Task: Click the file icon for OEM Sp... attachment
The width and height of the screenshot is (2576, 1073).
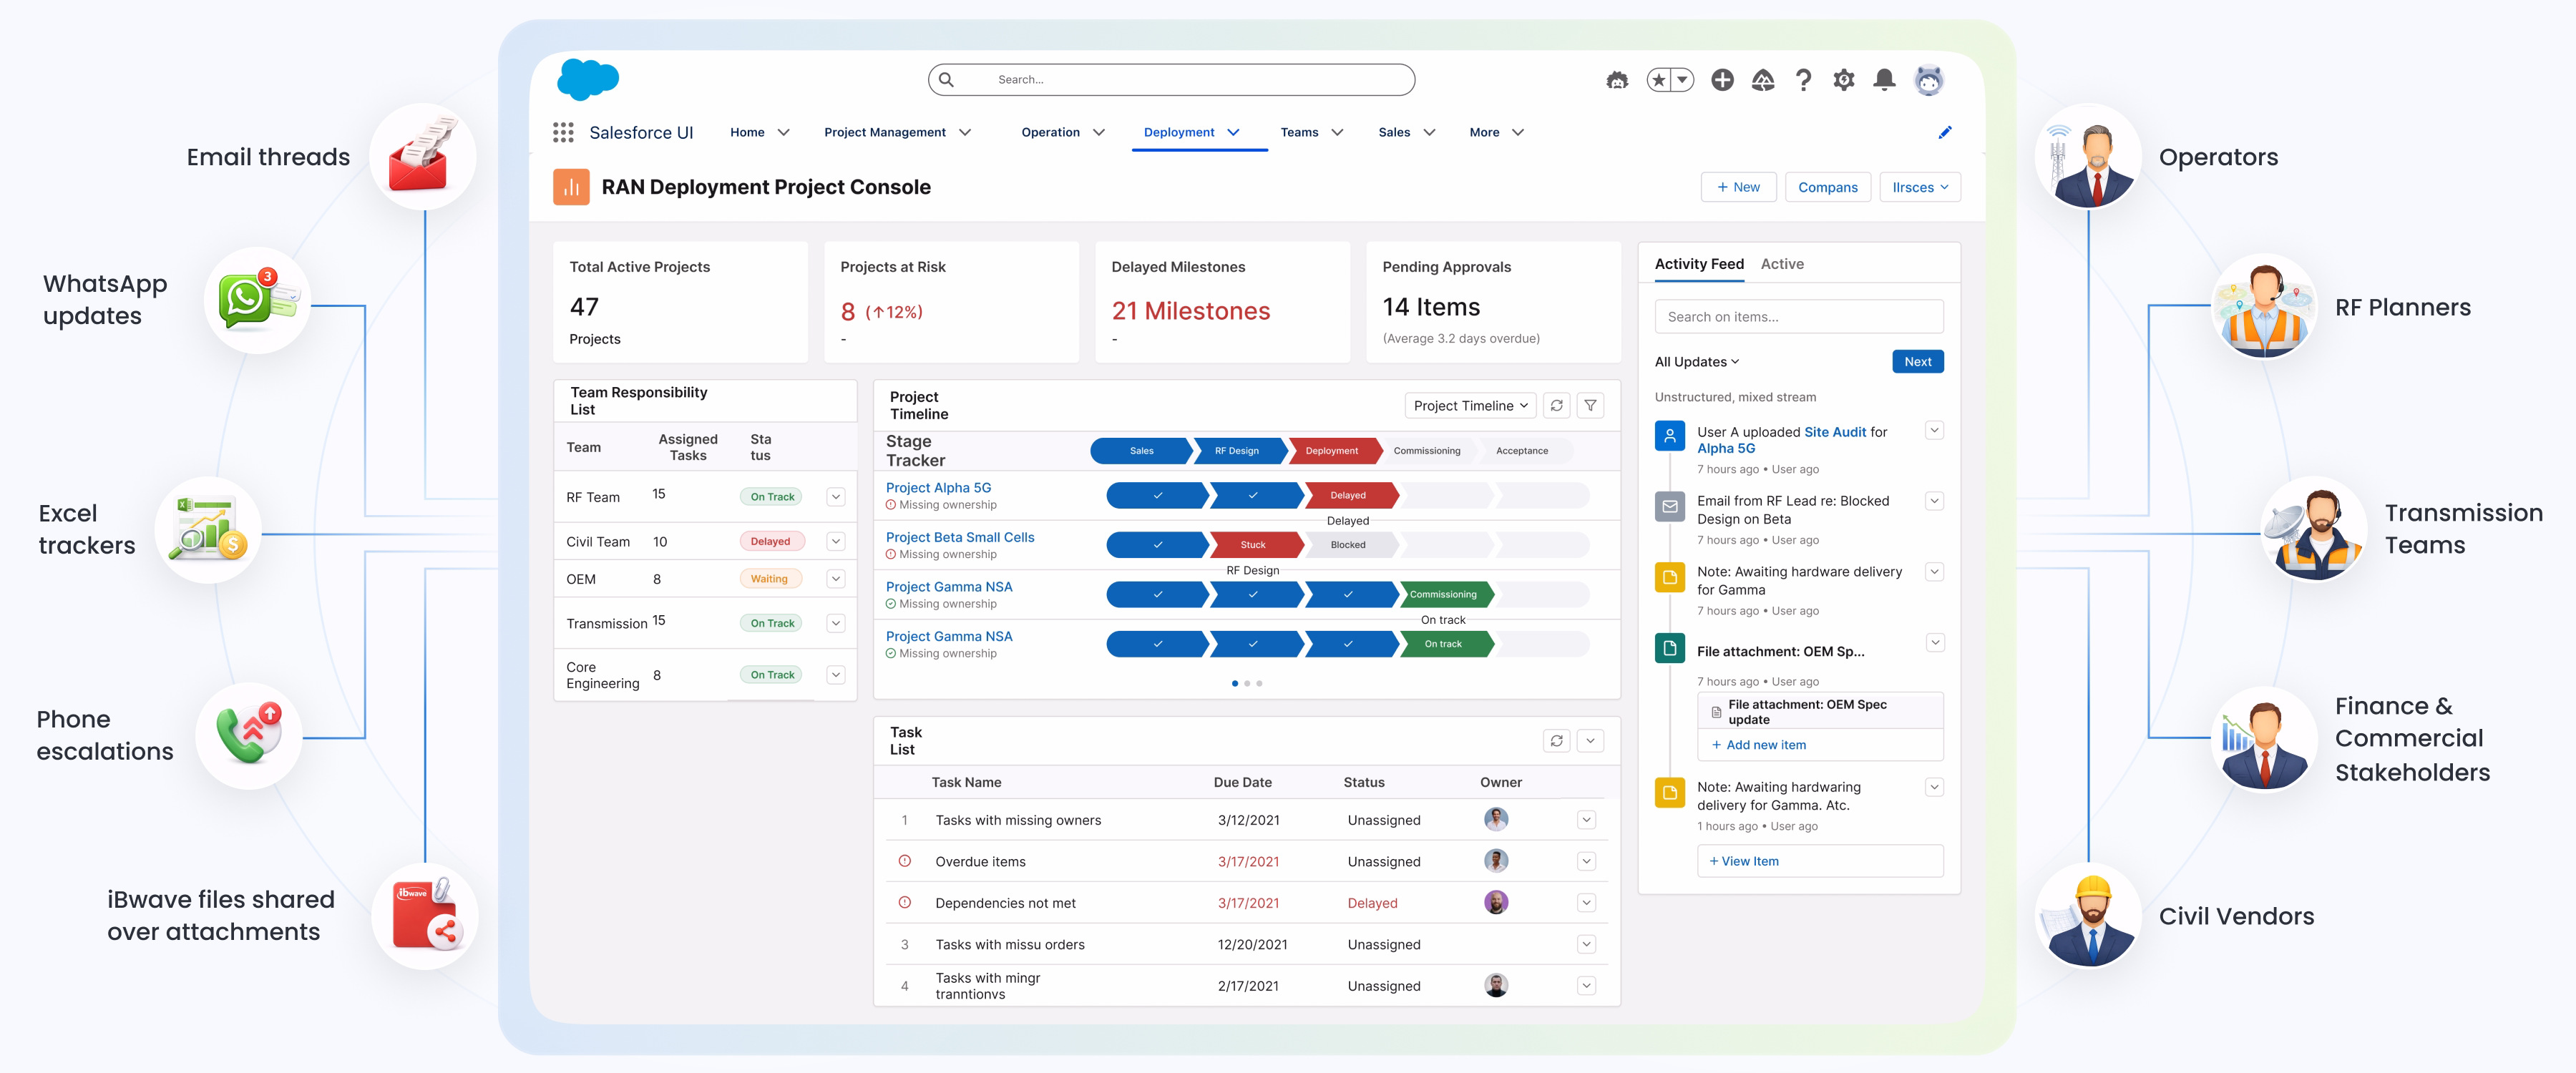Action: (x=1670, y=648)
